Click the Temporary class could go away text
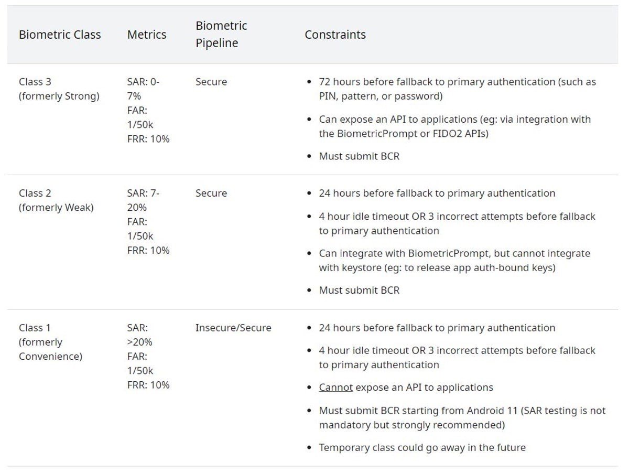This screenshot has height=473, width=629. [422, 447]
